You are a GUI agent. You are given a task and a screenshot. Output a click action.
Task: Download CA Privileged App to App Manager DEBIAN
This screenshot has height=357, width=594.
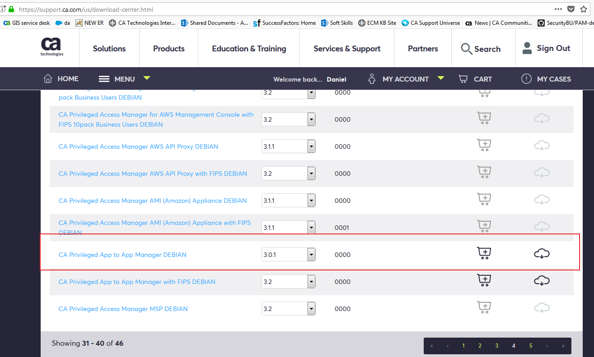click(x=541, y=254)
